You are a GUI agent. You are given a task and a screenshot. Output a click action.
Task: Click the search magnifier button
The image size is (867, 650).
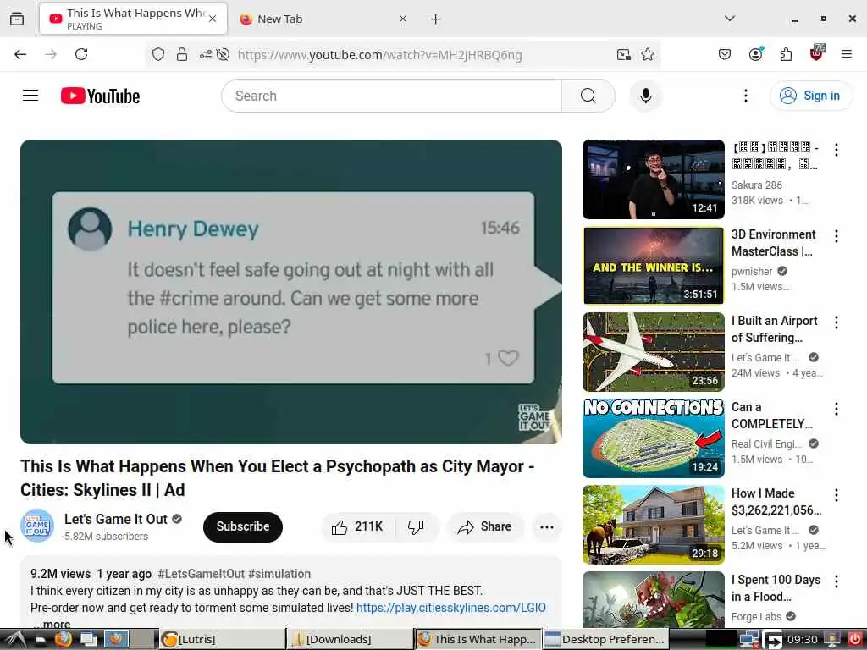[x=588, y=96]
